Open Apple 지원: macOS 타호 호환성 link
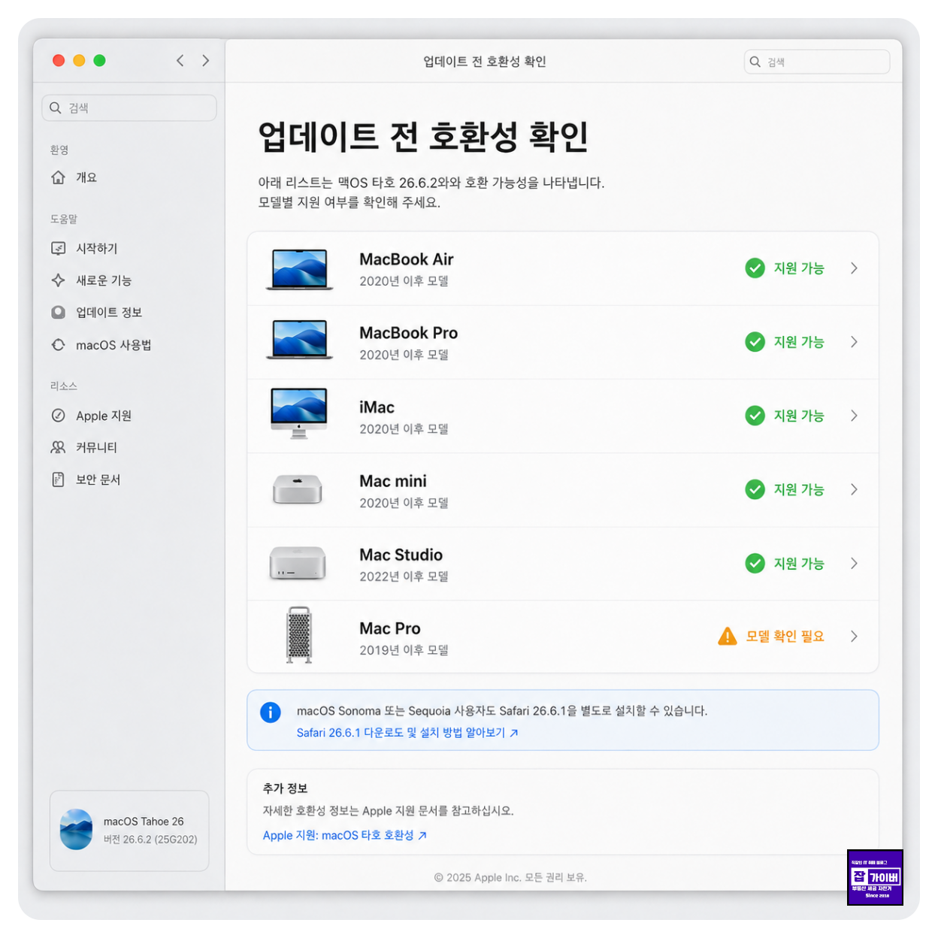 point(344,835)
